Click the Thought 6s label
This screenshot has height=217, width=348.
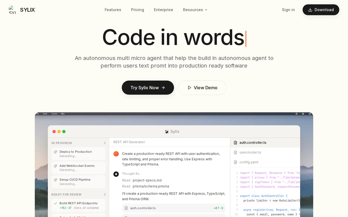click(131, 174)
